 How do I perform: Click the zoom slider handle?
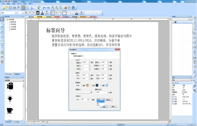(x=34, y=122)
